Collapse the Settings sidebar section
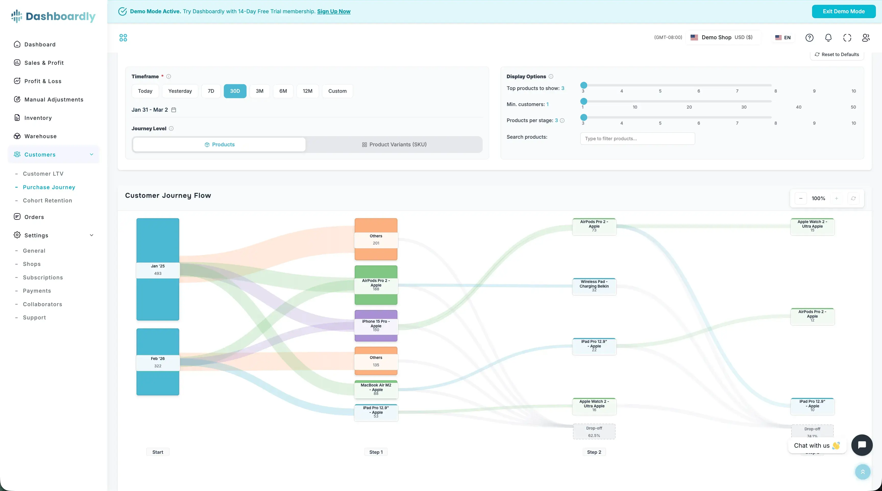The width and height of the screenshot is (882, 491). tap(91, 235)
